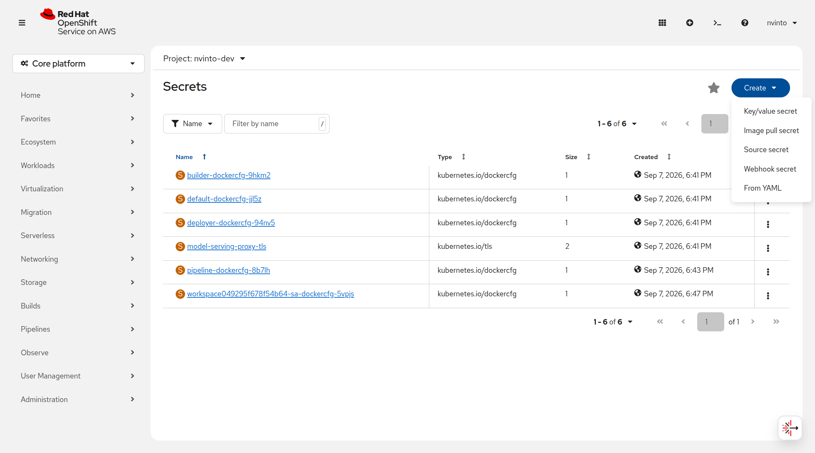Add Secrets page to favorites star

click(714, 88)
